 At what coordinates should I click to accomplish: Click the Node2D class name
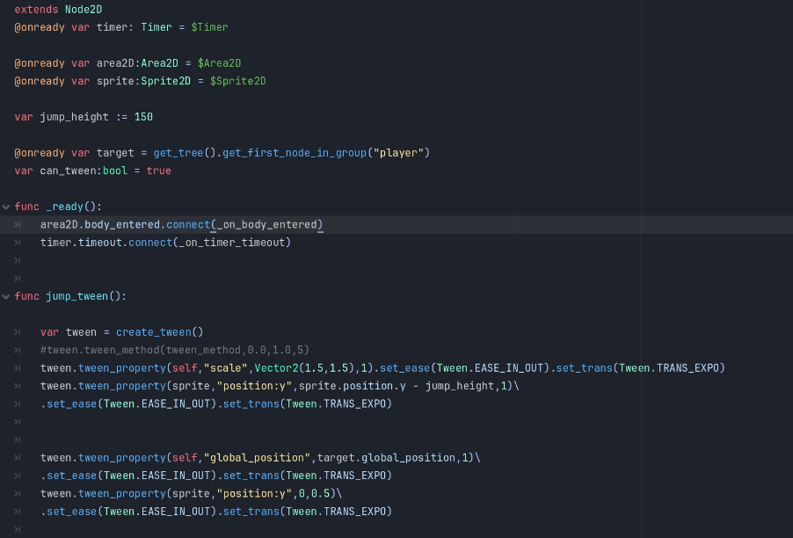pyautogui.click(x=84, y=9)
